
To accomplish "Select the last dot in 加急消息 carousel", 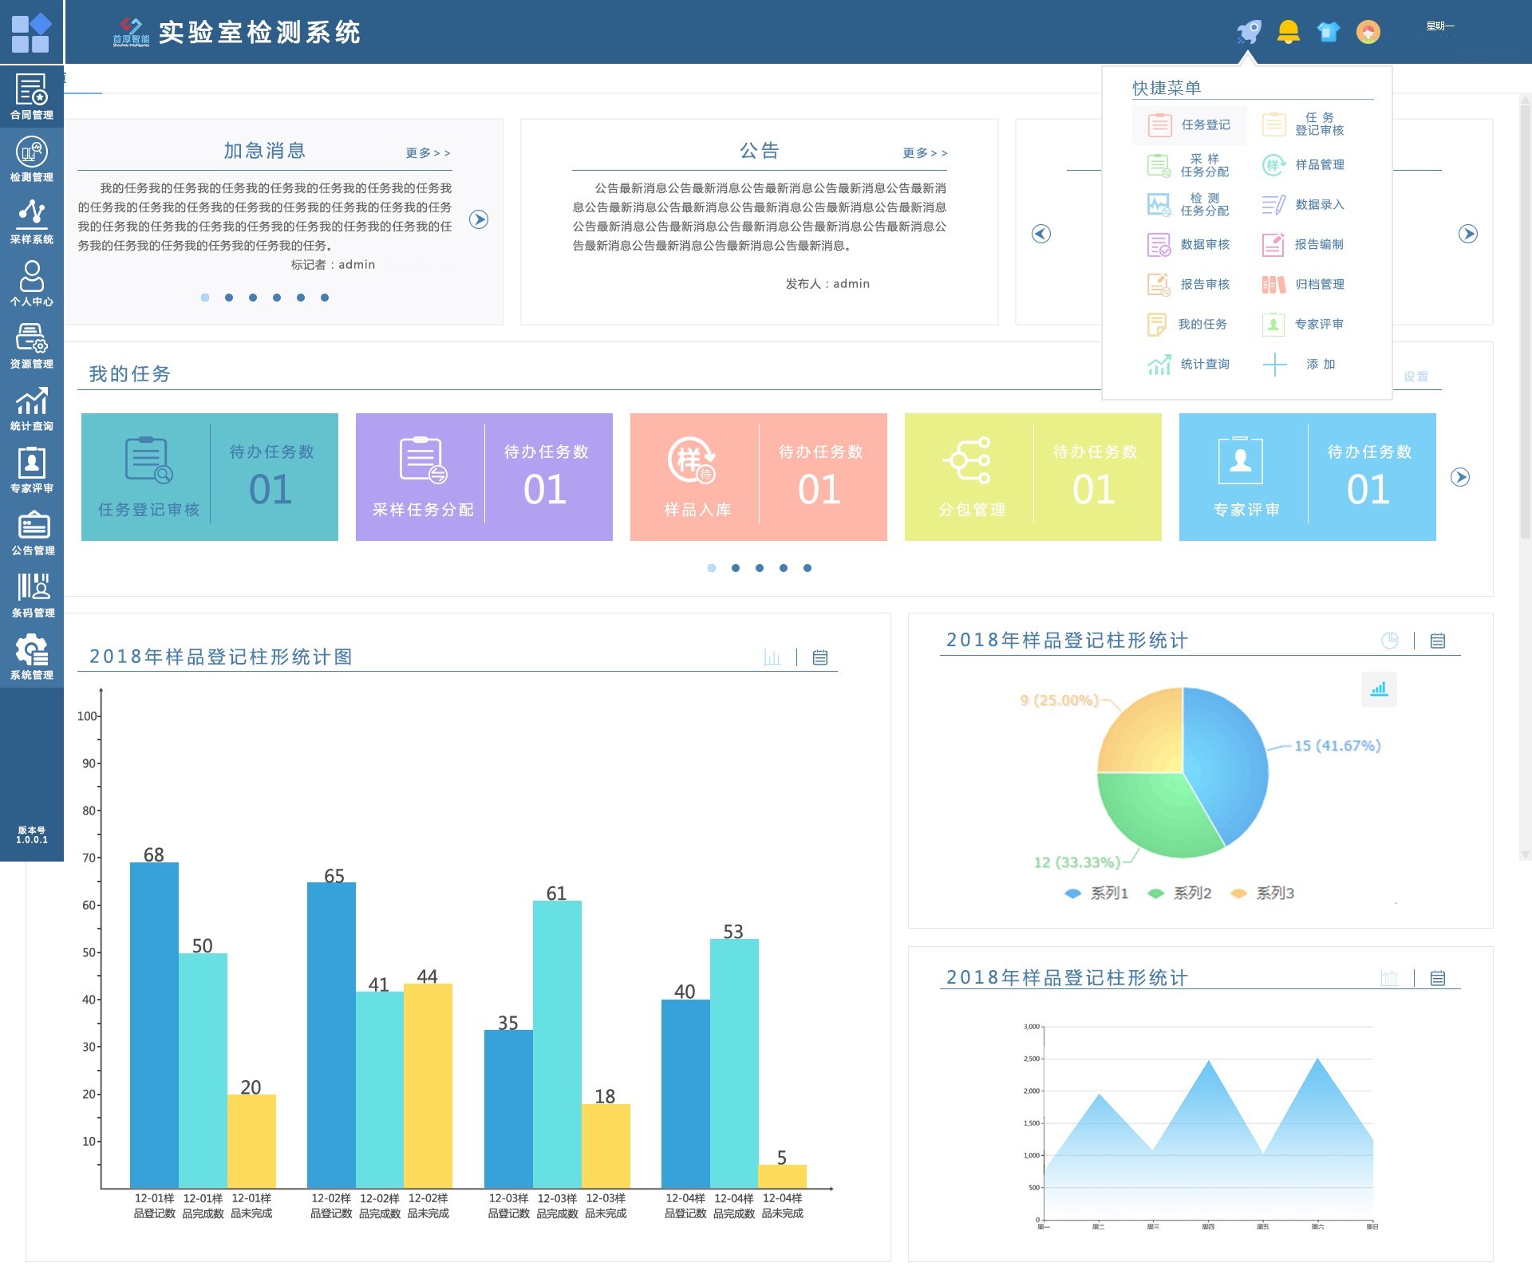I will tap(325, 298).
